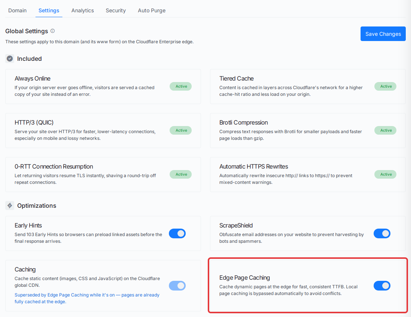Disable the ScrapeShield toggle
411x317 pixels.
click(382, 233)
